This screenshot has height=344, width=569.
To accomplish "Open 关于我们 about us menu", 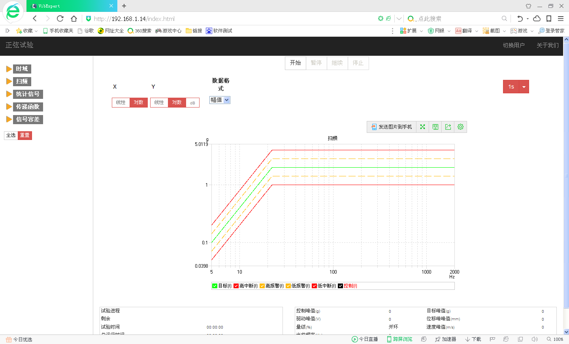I will pos(548,45).
